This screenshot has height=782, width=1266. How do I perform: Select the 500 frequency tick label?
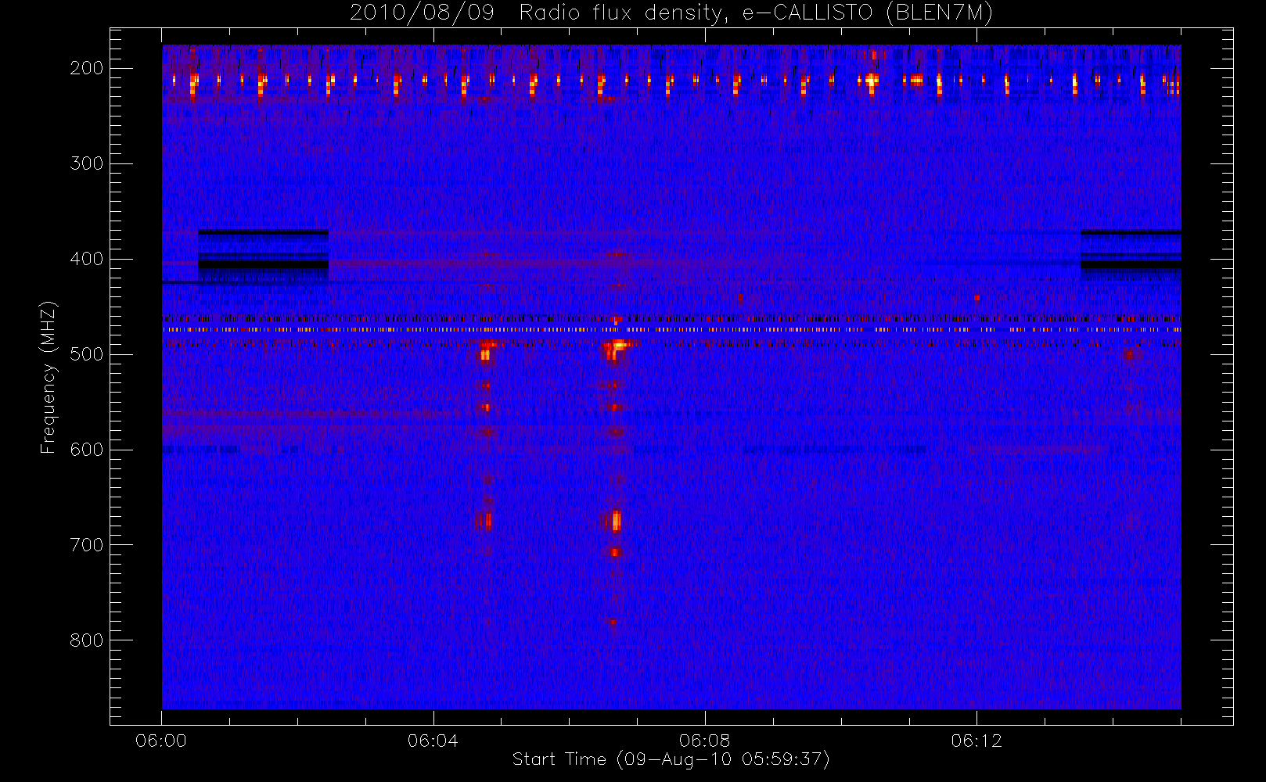[x=87, y=354]
